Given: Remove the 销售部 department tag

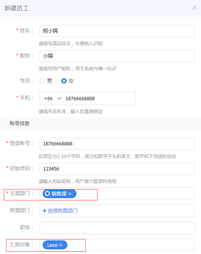Looking at the screenshot, I should pos(70,194).
